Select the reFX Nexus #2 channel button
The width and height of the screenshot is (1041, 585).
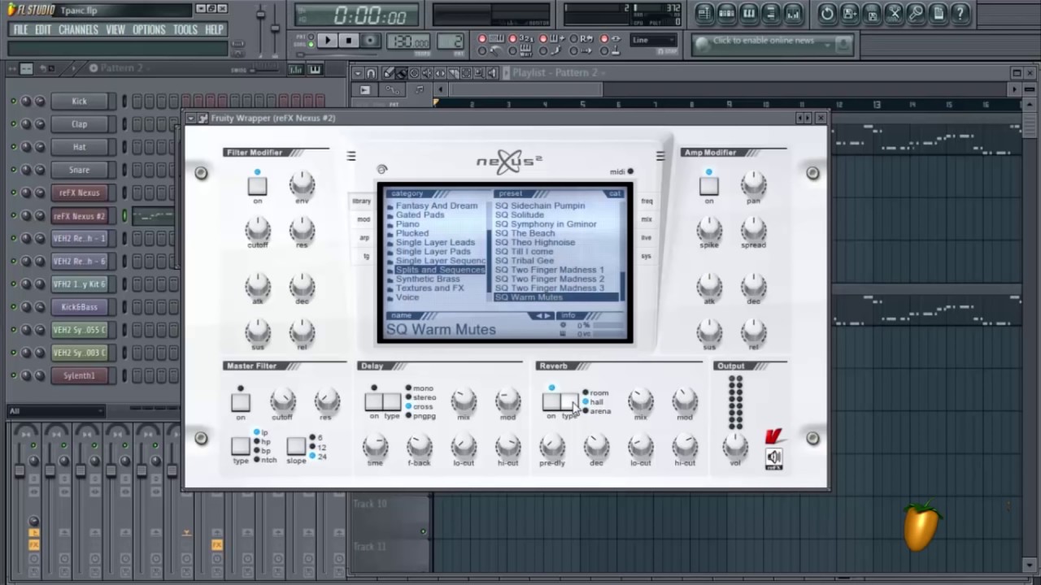(80, 216)
